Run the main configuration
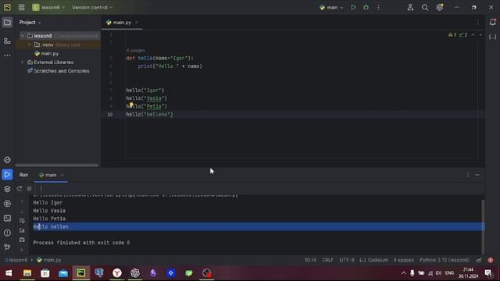Screen dimensions: 500x281 point(353,7)
